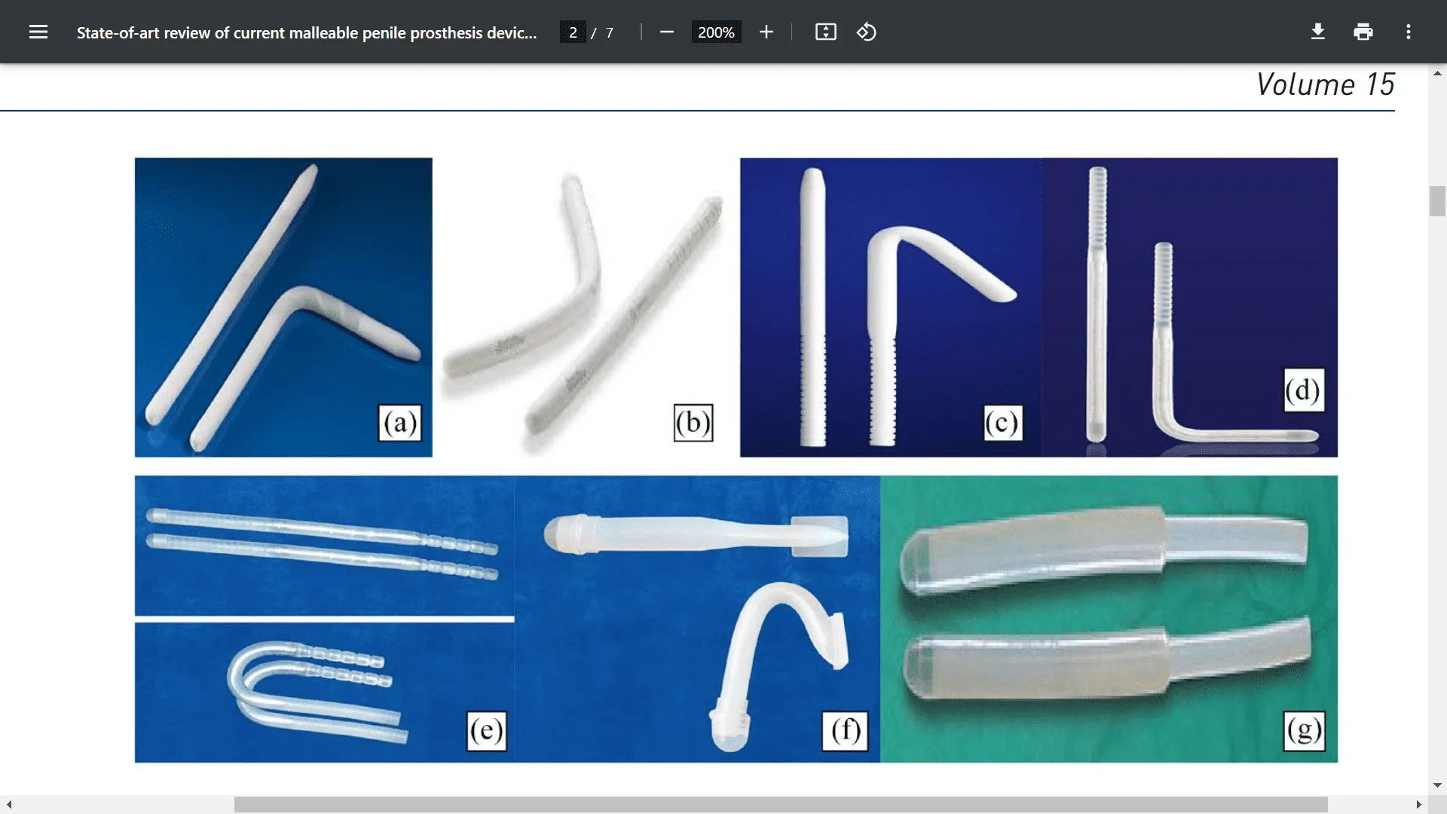1447x814 pixels.
Task: Open the PDF sidebar menu
Action: coord(38,32)
